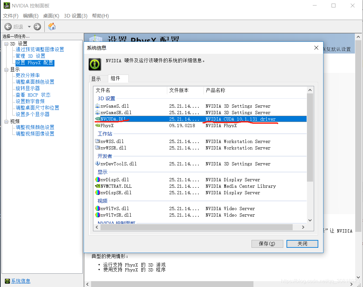
Task: Click the component list scroll down arrow
Action: click(x=310, y=220)
